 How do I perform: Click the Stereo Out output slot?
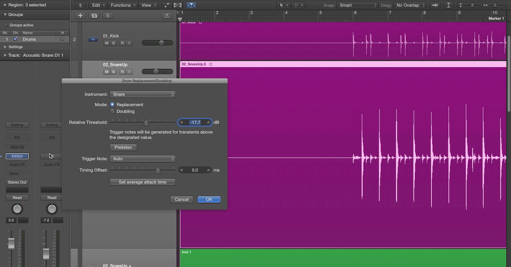coord(17,182)
